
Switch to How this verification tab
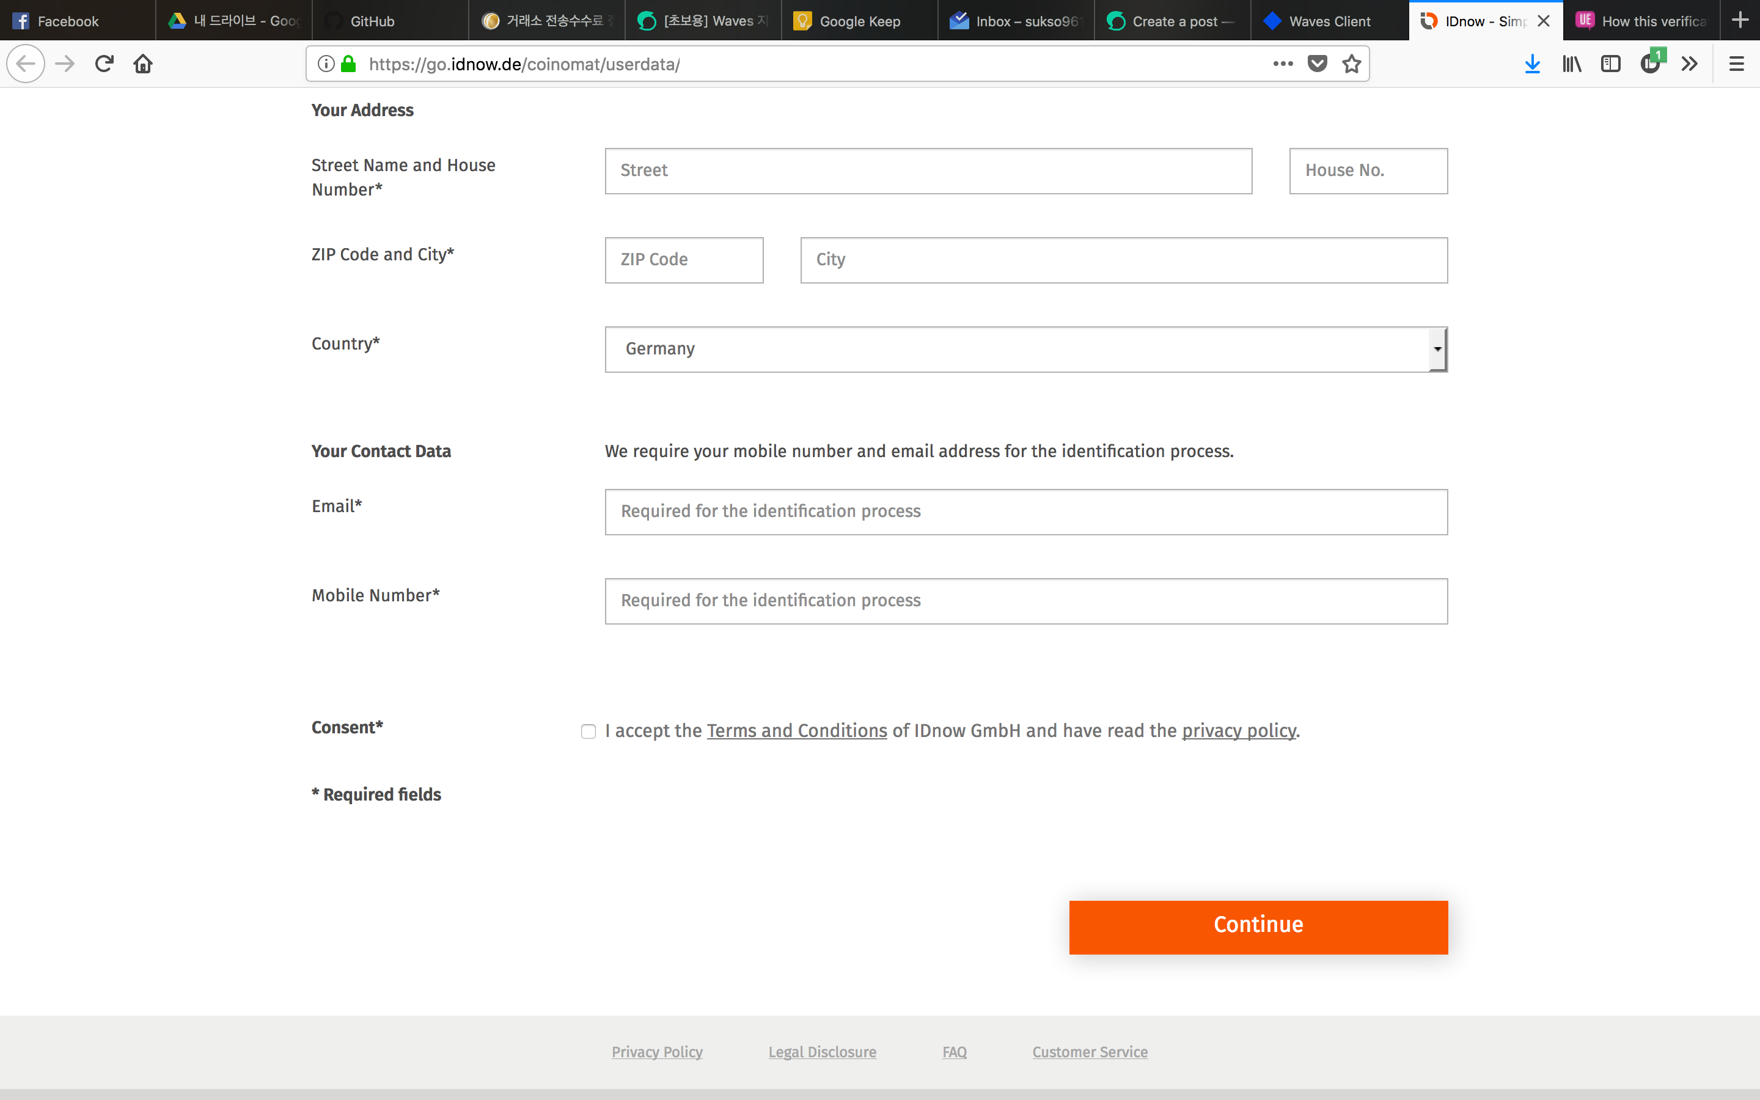1641,21
